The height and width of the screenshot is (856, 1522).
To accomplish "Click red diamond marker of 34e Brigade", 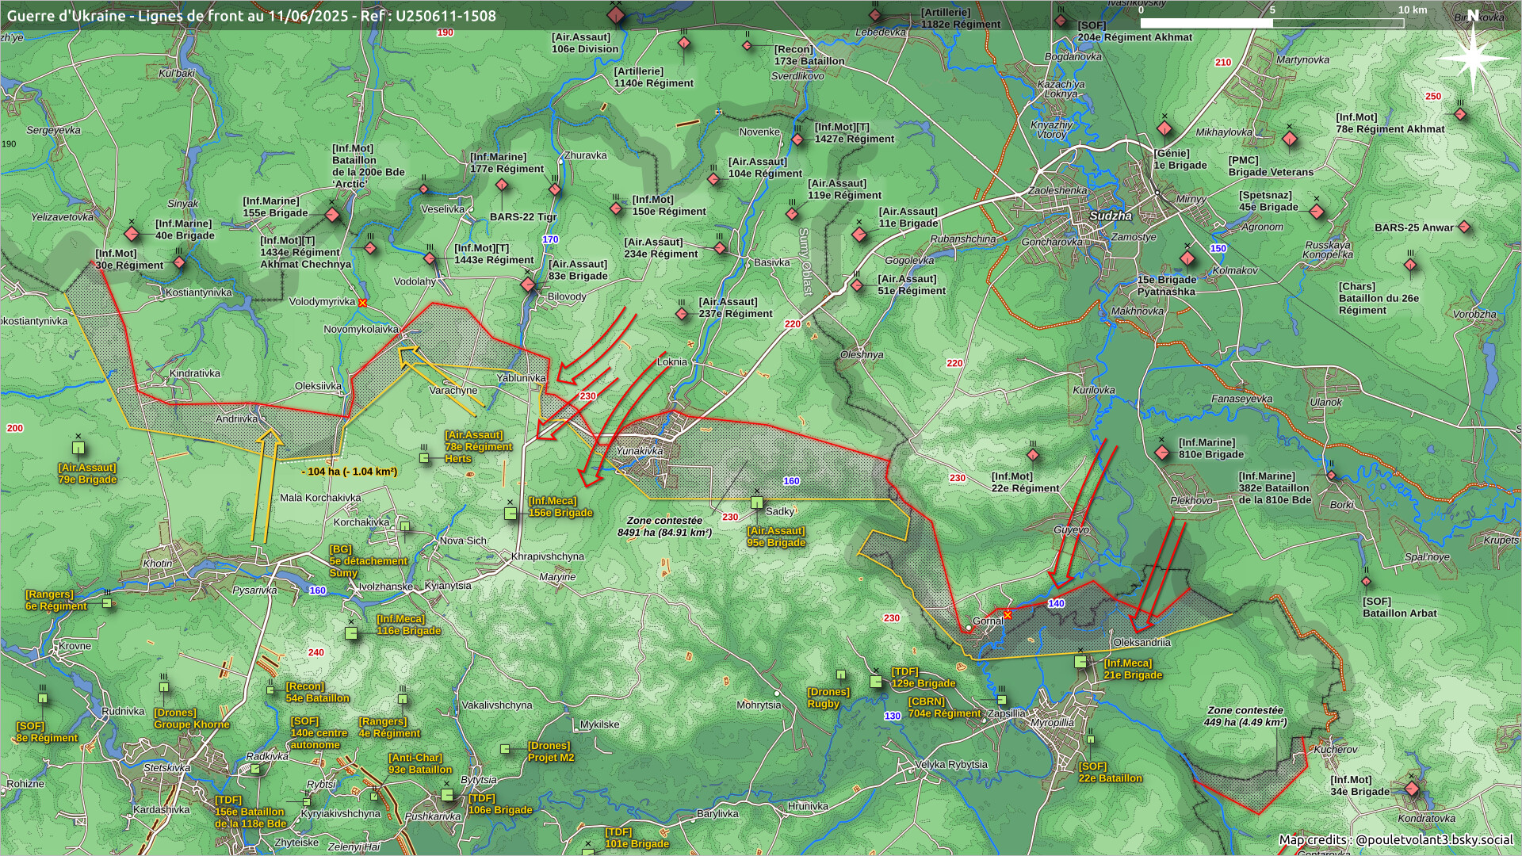I will [1412, 789].
